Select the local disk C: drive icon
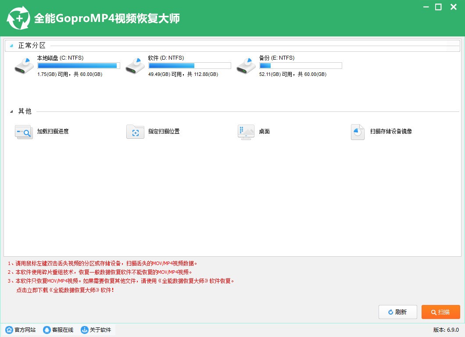465x337 pixels. (x=24, y=66)
